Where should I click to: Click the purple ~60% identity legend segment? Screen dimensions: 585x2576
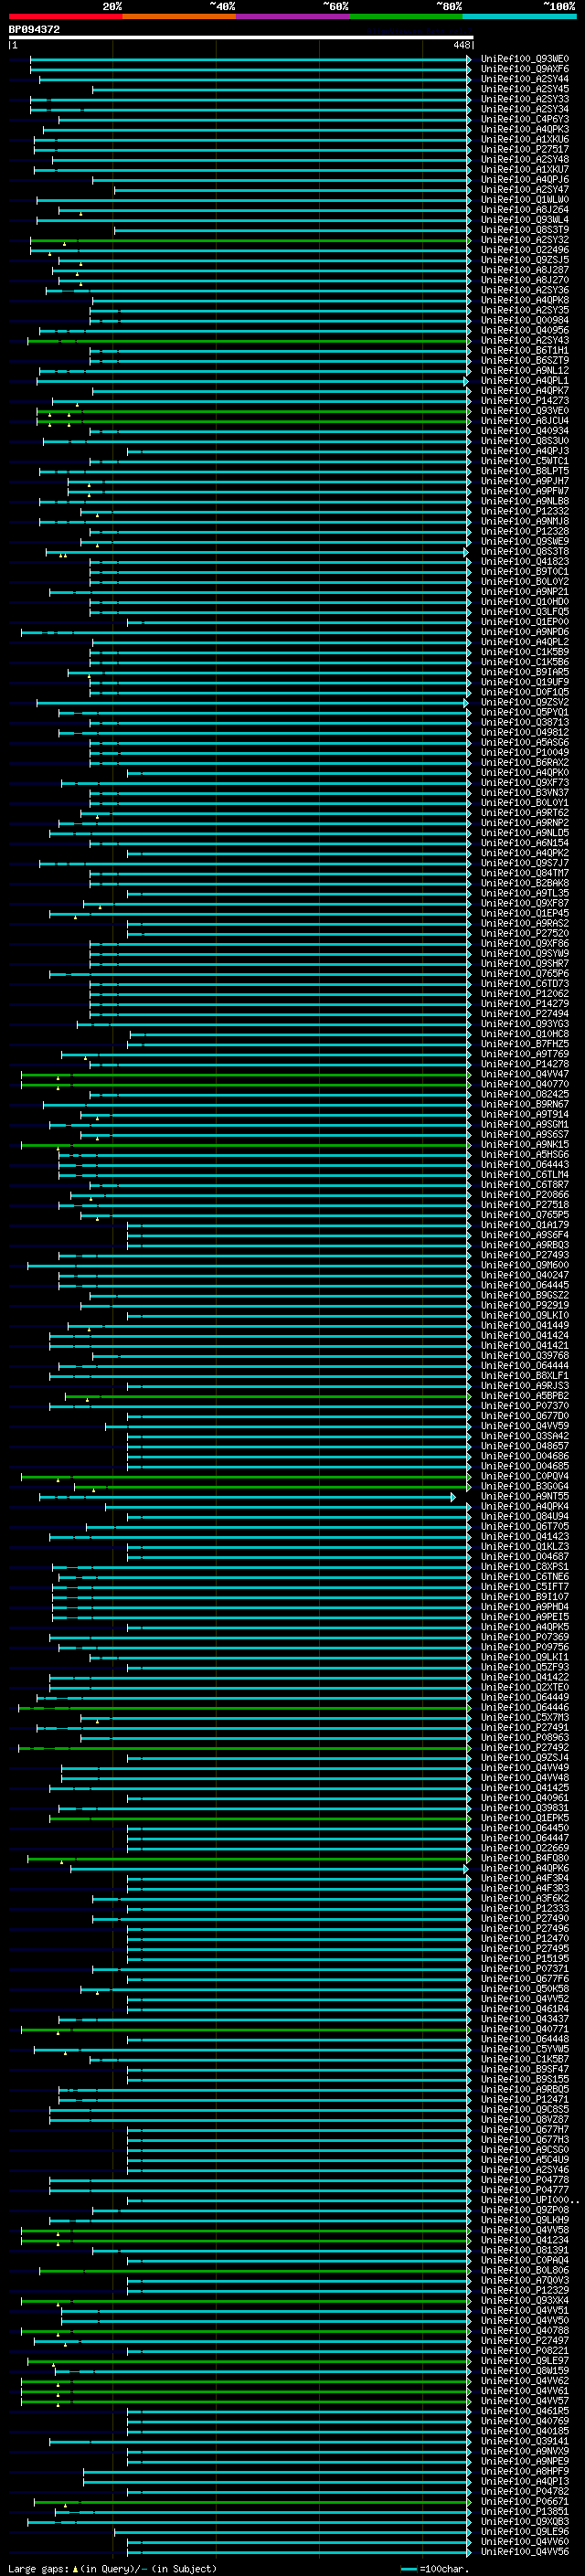tap(292, 16)
